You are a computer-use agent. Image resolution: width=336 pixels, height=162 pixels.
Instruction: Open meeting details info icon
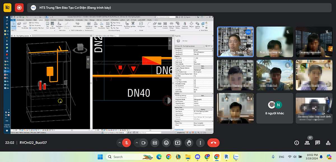pos(297,143)
